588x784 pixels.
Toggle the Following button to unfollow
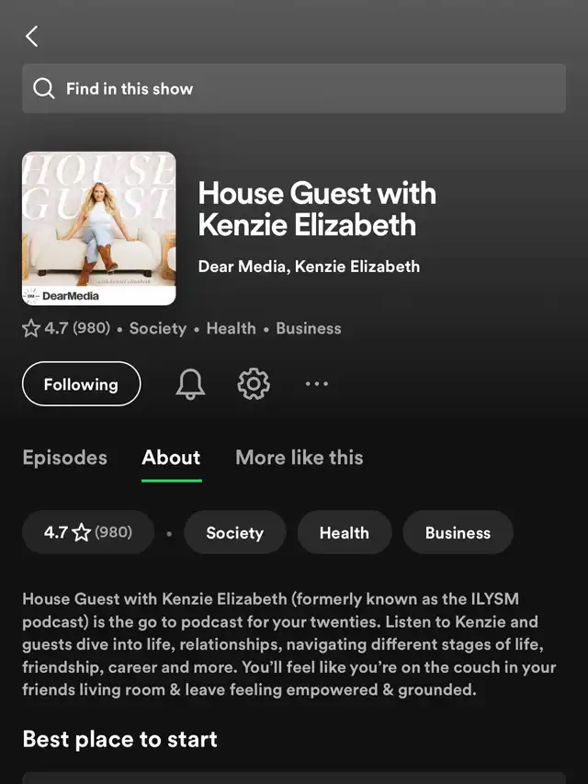coord(82,384)
